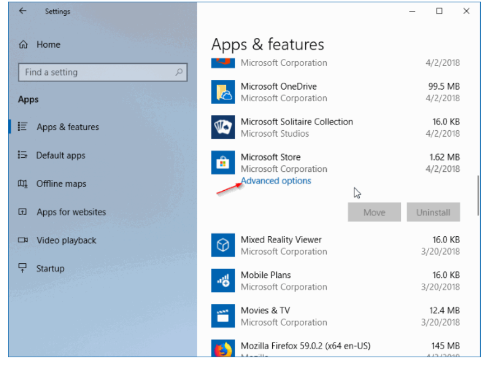
Task: Close the Settings window
Action: tap(466, 11)
